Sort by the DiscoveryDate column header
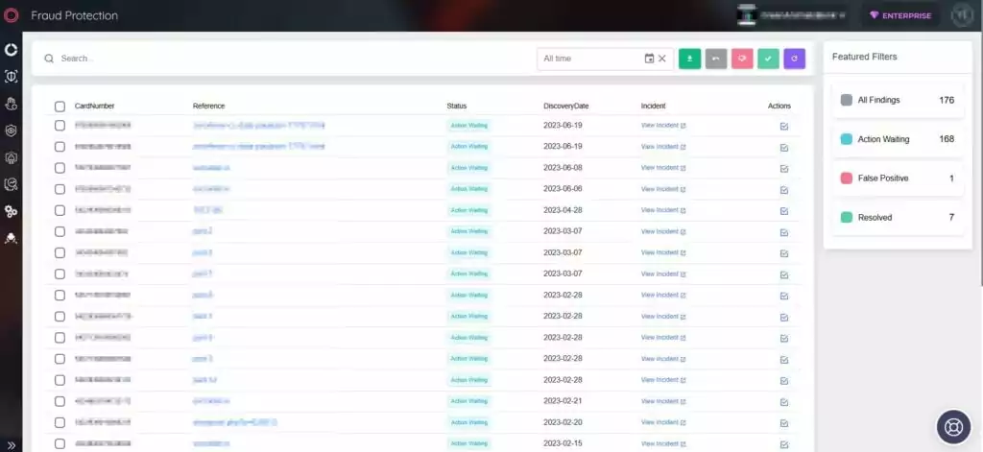The image size is (983, 452). (x=566, y=106)
